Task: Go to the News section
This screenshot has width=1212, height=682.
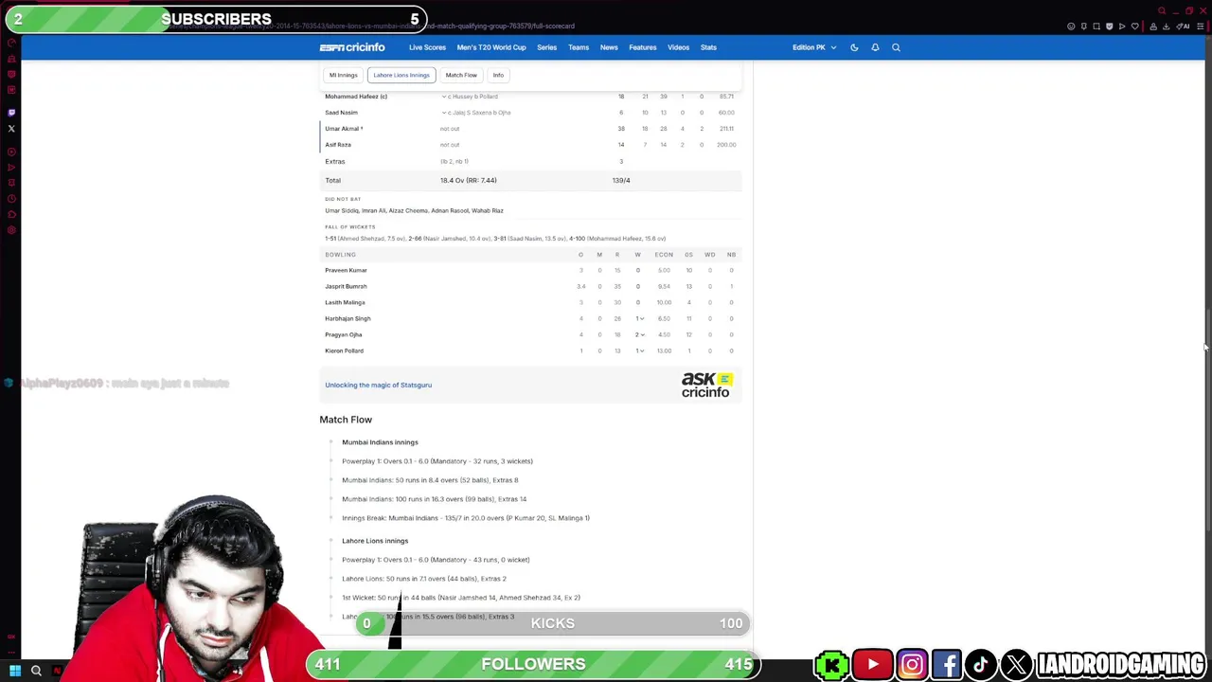Action: click(x=609, y=47)
